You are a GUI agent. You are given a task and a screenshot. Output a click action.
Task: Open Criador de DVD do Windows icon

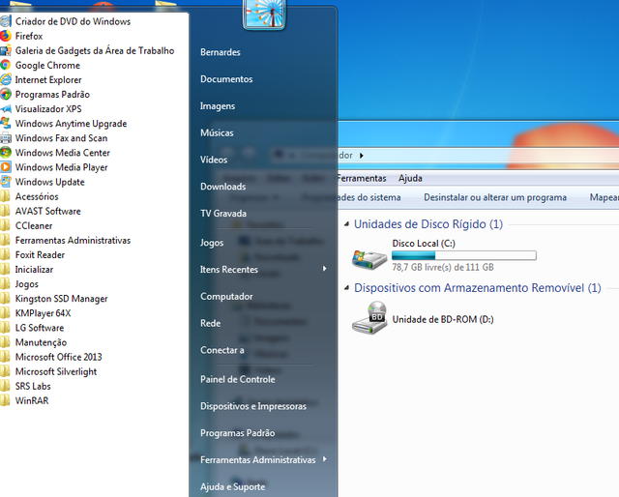coord(5,21)
